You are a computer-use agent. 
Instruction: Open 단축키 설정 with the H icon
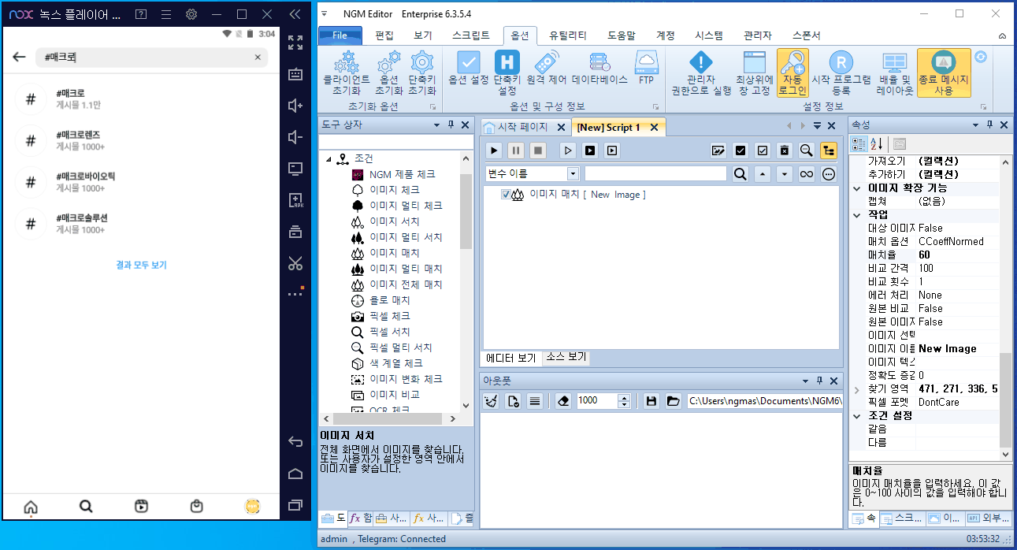507,72
